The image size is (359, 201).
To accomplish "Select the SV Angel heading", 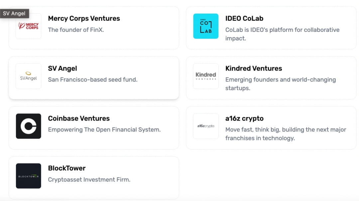I will pyautogui.click(x=62, y=69).
